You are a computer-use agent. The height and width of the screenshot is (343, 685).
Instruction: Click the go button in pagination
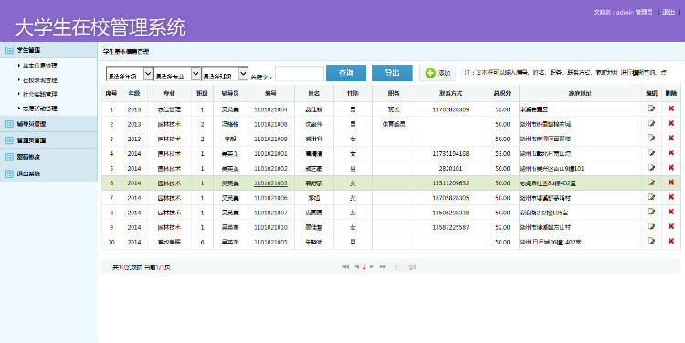click(x=412, y=266)
